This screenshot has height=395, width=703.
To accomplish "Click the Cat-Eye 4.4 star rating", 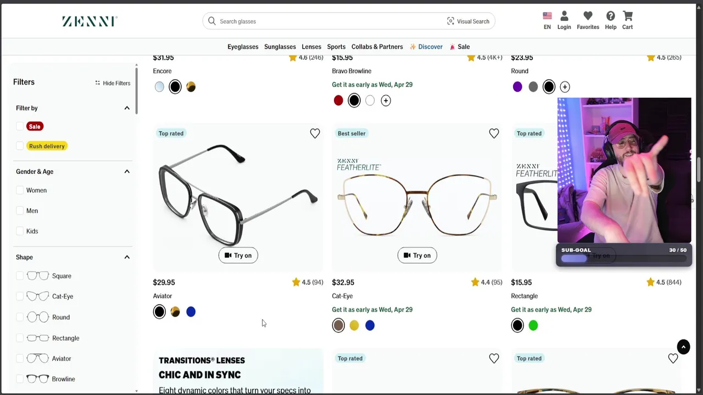I will point(487,282).
